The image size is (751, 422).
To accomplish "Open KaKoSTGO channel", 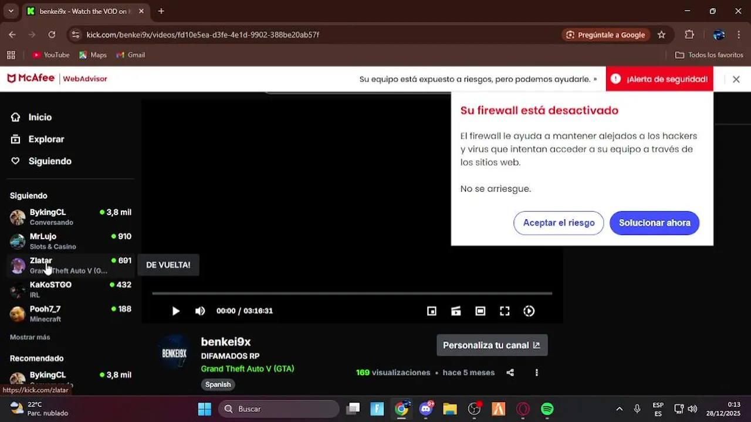I will click(x=70, y=289).
